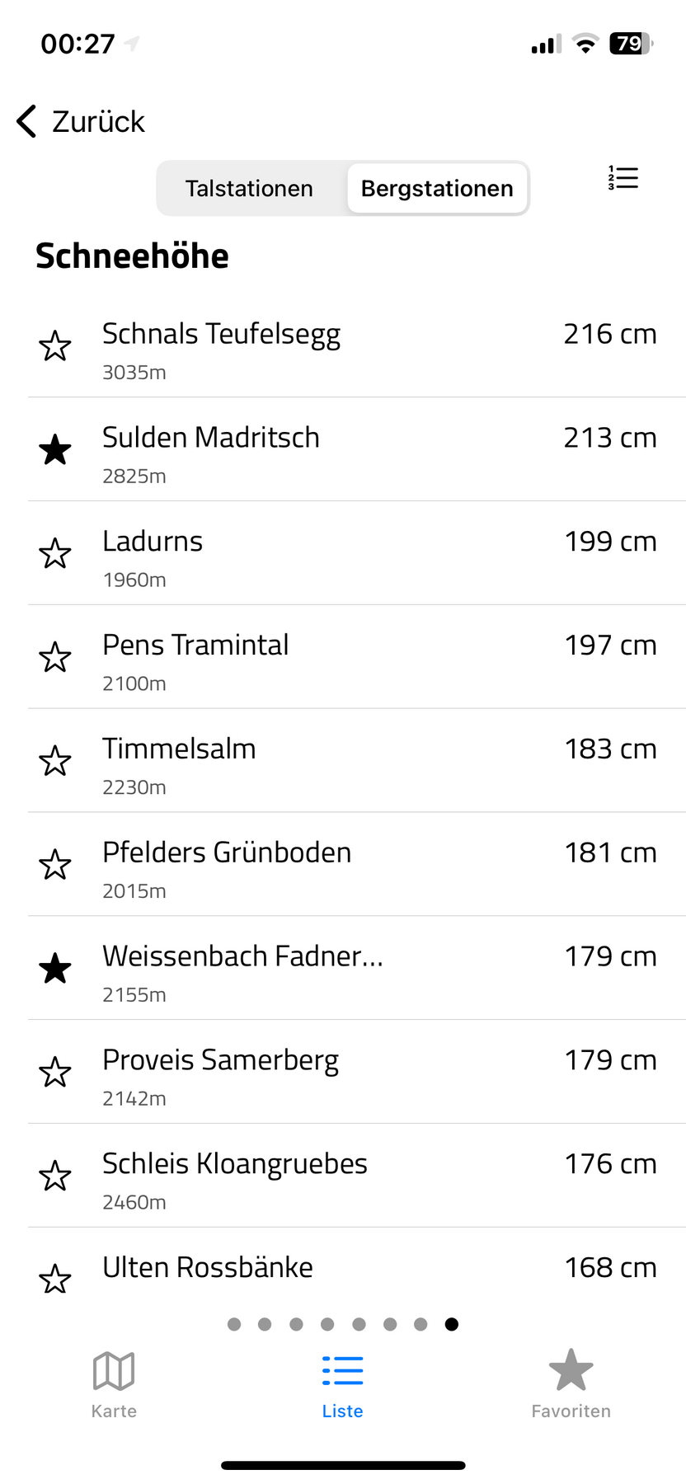
Task: Tap the Schleis Kloangruebes 176 cm value
Action: click(610, 1164)
